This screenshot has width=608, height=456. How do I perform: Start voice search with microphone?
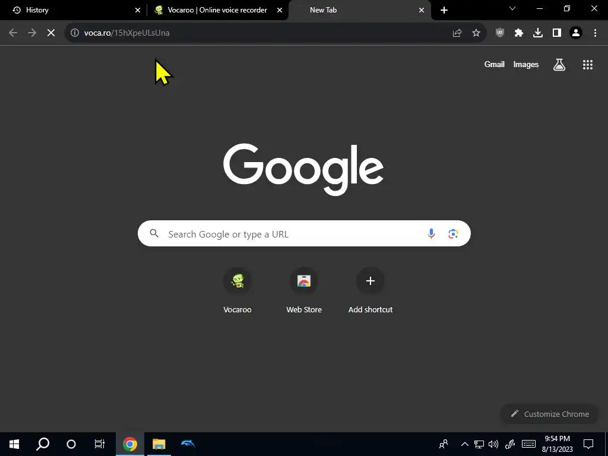tap(431, 233)
